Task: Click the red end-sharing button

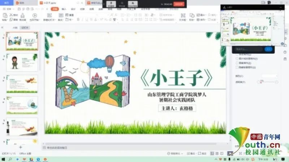Action: [178, 4]
